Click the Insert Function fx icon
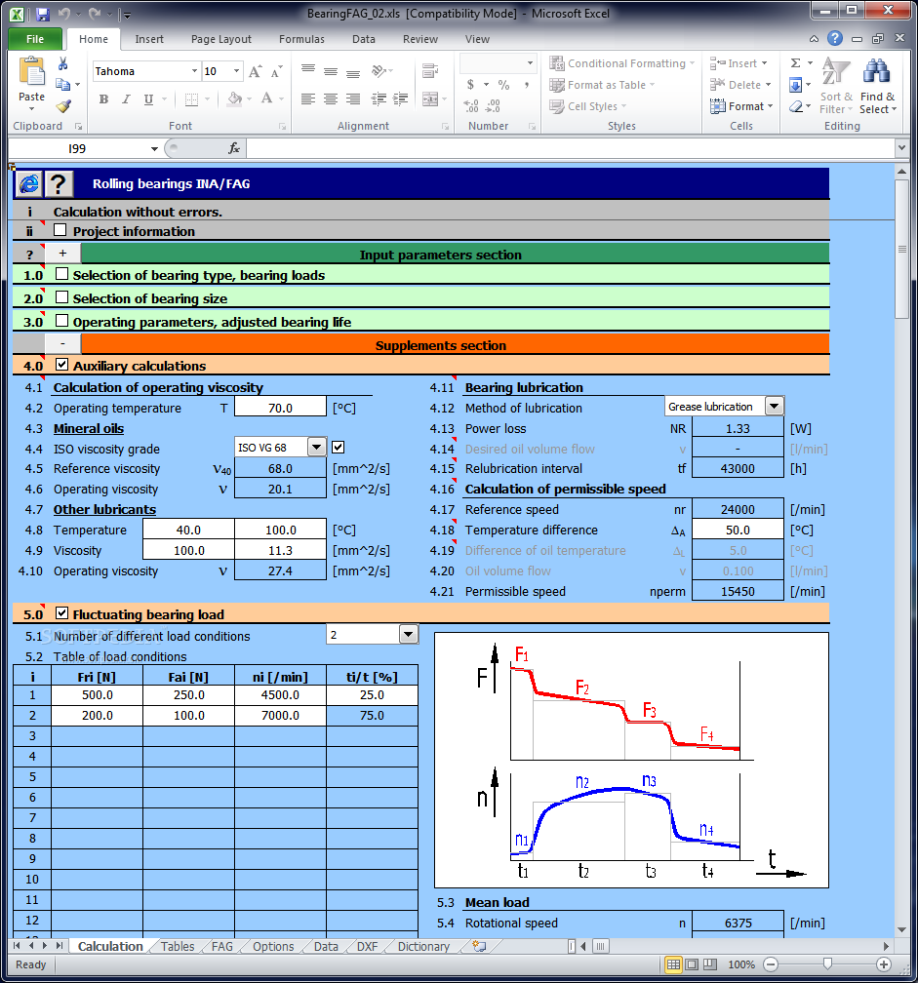Image resolution: width=918 pixels, height=983 pixels. click(234, 148)
